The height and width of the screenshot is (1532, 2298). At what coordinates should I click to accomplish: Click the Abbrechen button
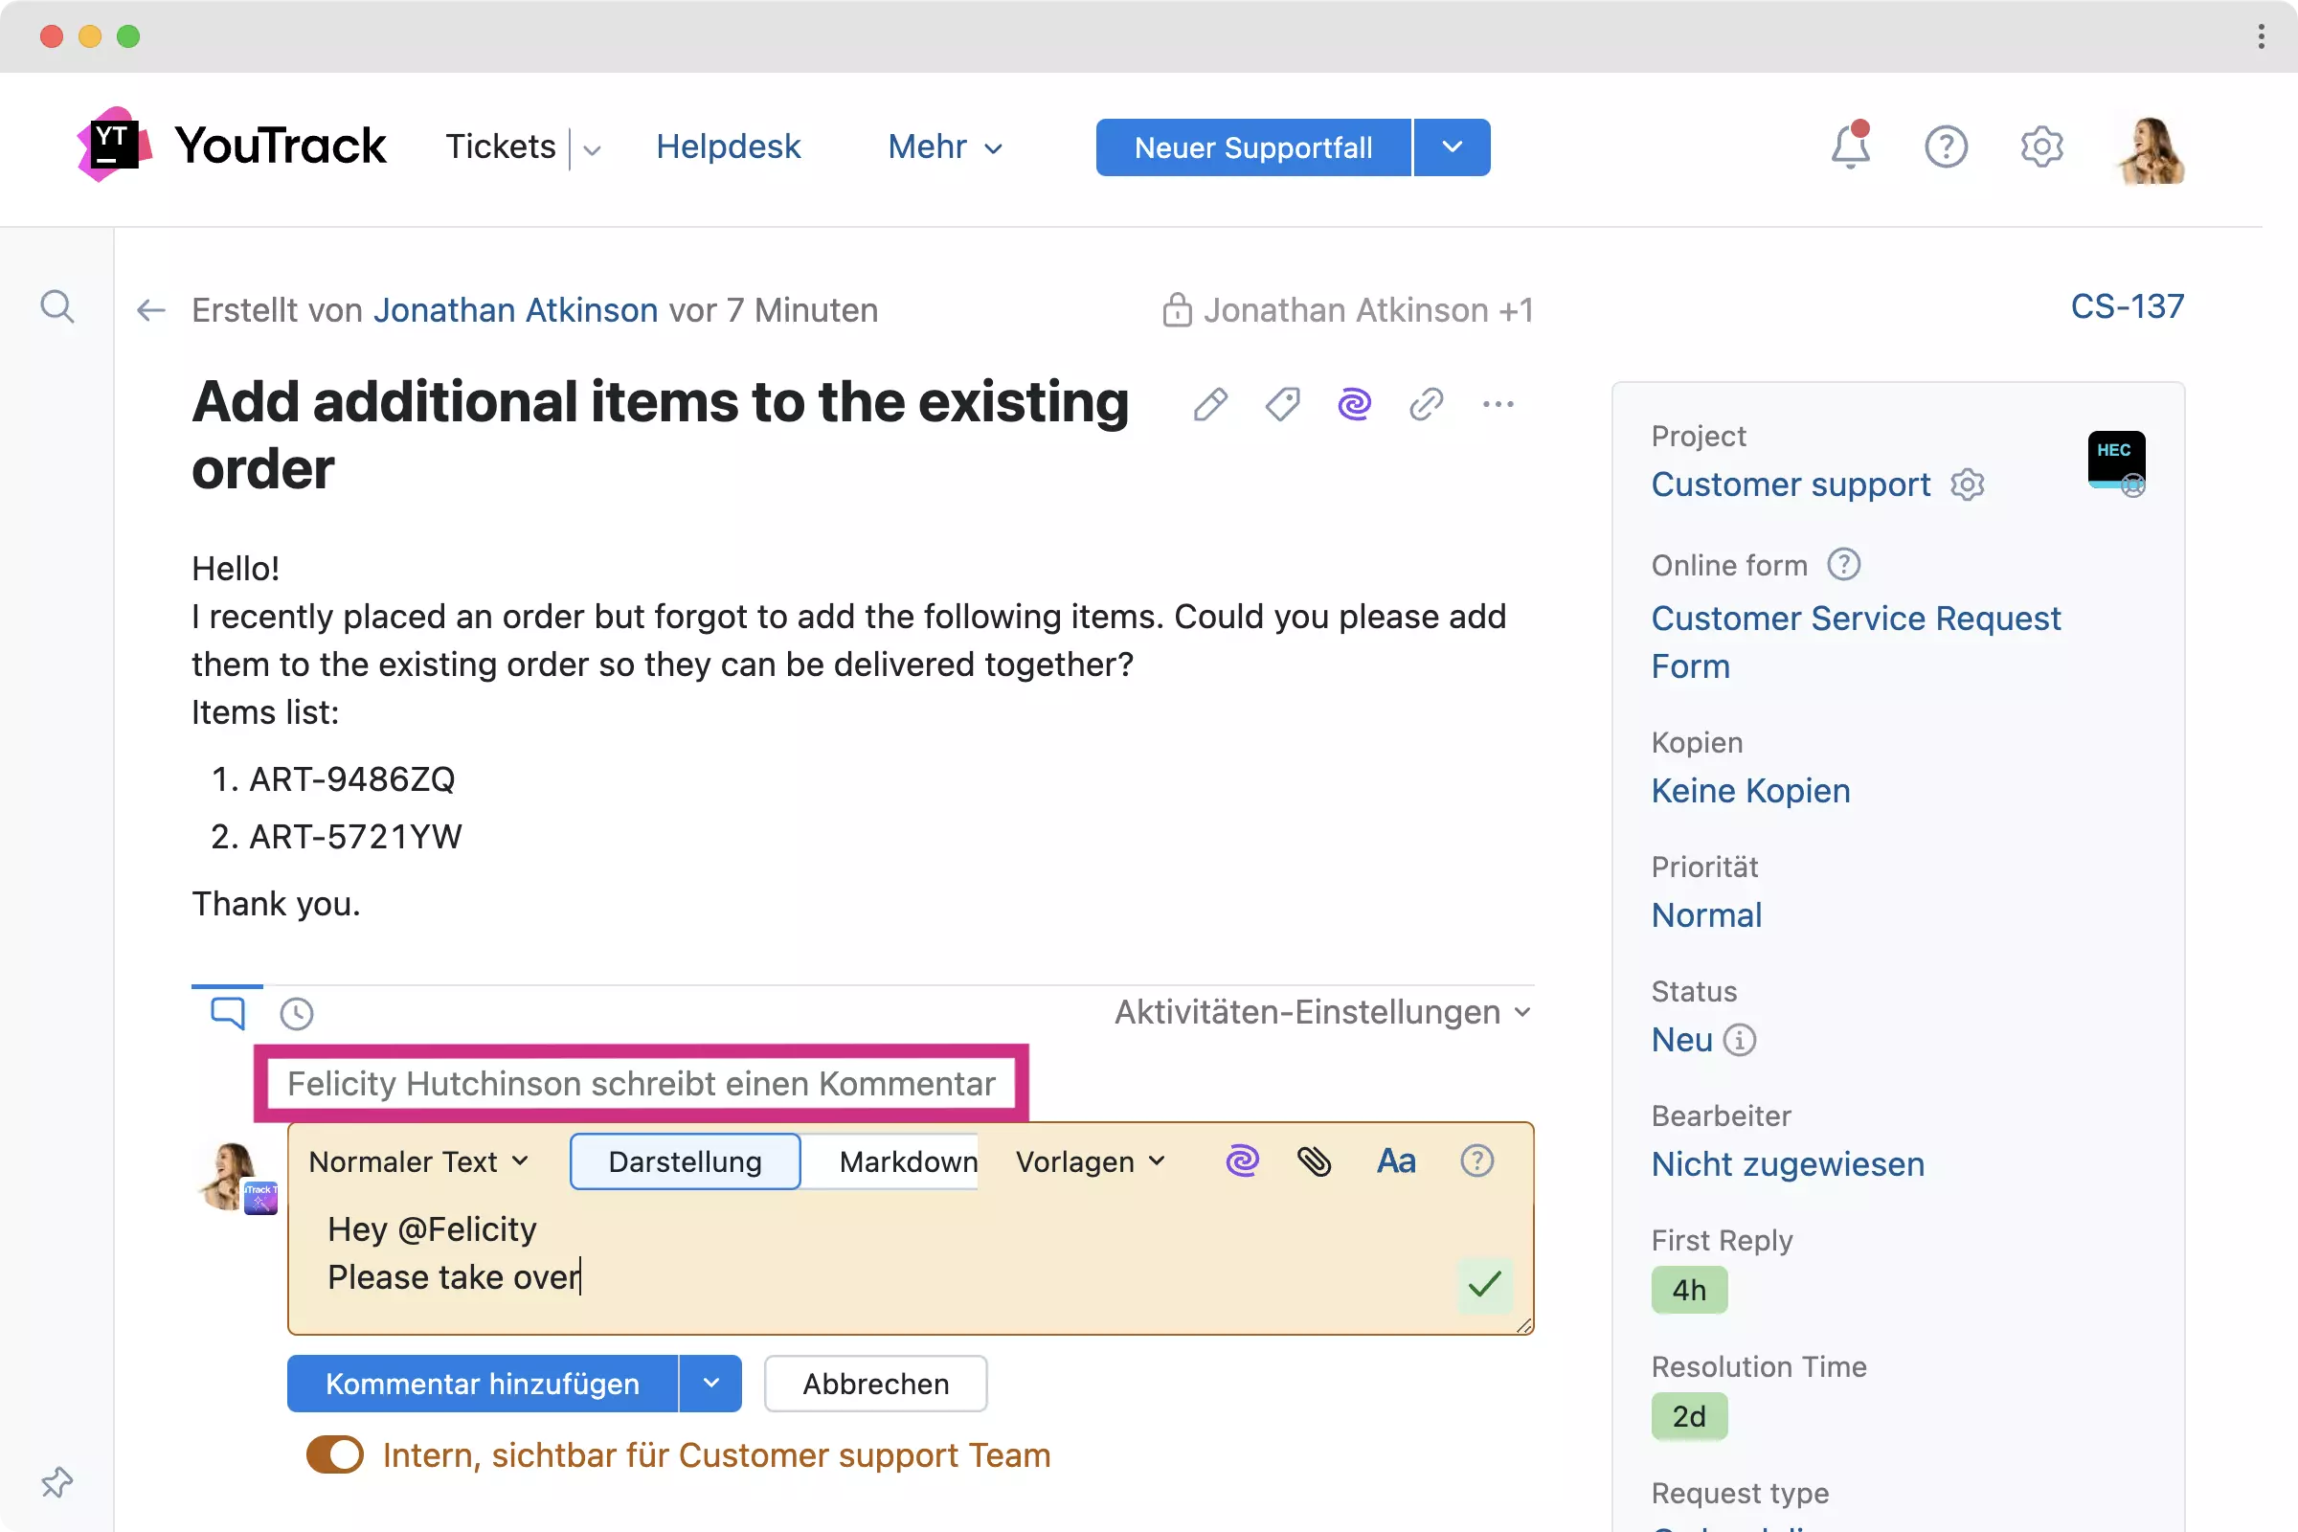(875, 1384)
